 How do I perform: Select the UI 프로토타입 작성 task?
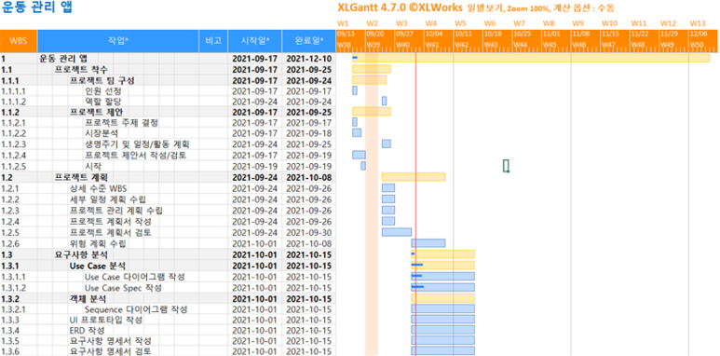click(105, 320)
